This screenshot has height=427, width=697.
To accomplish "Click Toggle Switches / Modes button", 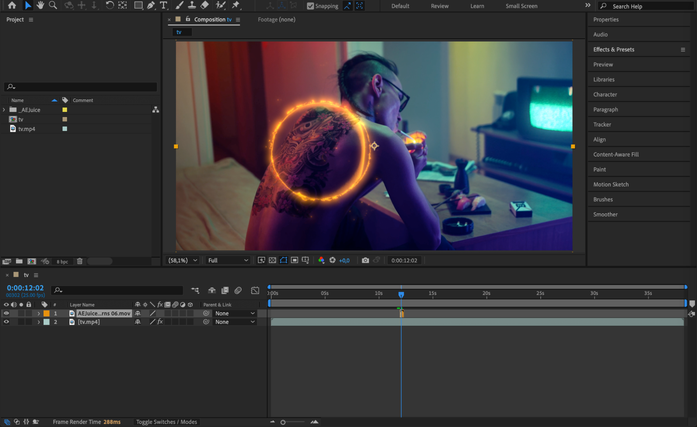I will [166, 422].
